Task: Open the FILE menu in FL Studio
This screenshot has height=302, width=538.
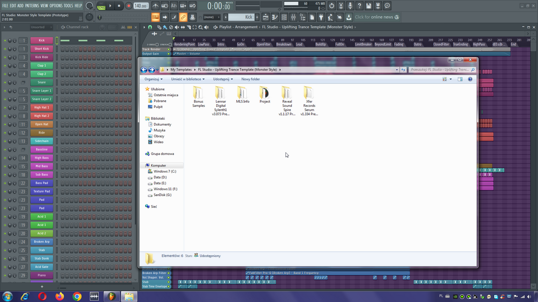Action: [x=5, y=6]
